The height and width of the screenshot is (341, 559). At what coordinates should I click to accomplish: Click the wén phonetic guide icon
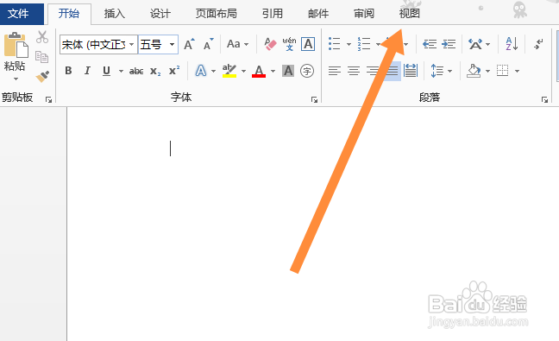click(x=289, y=44)
